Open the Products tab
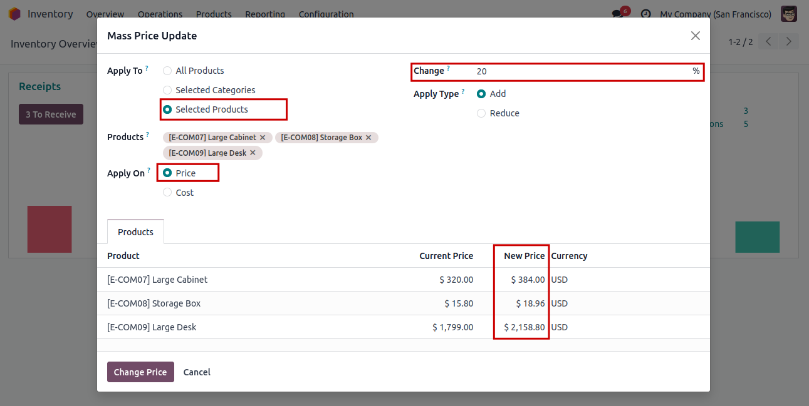Screen dimensions: 809x406 (x=135, y=232)
